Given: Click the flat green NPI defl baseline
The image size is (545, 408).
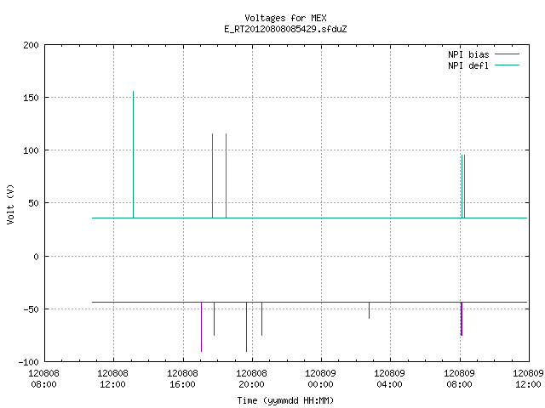Looking at the screenshot, I should click(309, 218).
